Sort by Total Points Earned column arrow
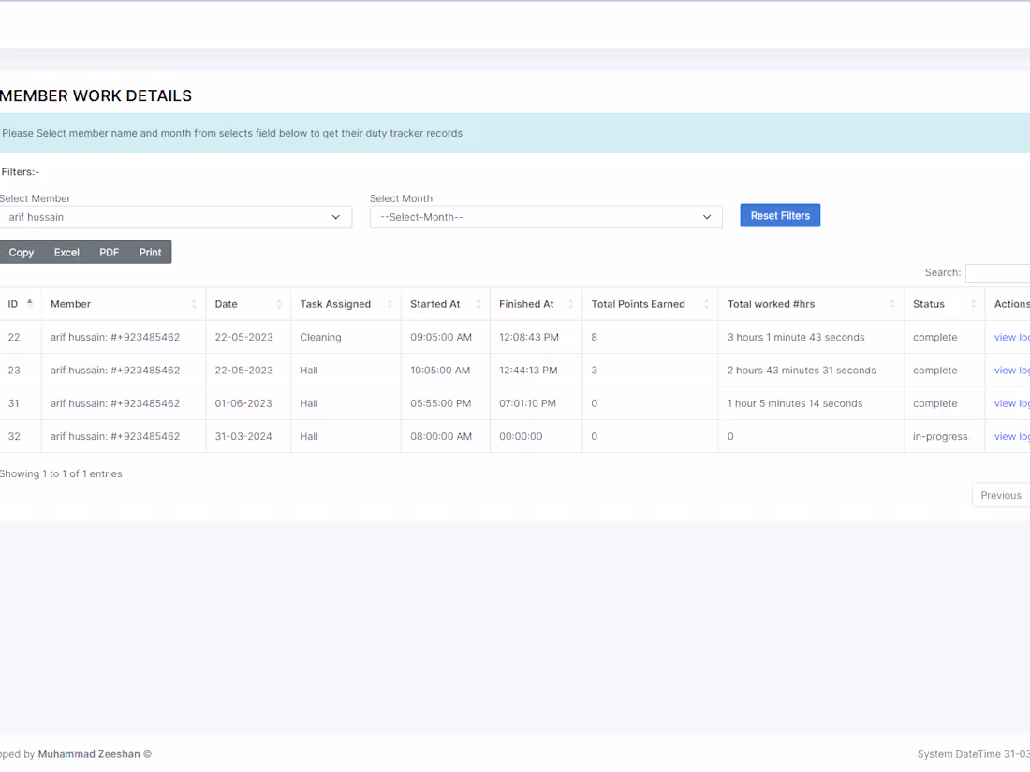The width and height of the screenshot is (1030, 772). coord(707,303)
